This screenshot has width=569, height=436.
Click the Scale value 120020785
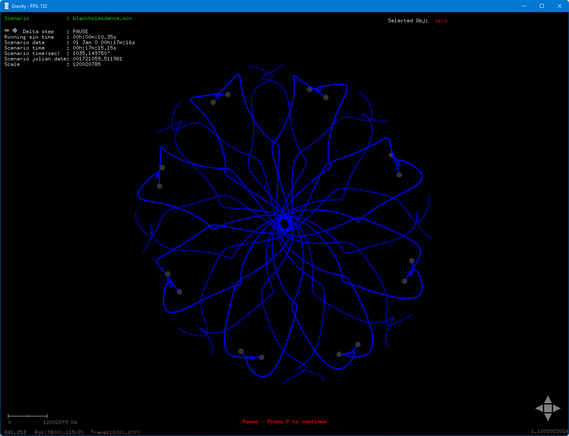coord(86,64)
